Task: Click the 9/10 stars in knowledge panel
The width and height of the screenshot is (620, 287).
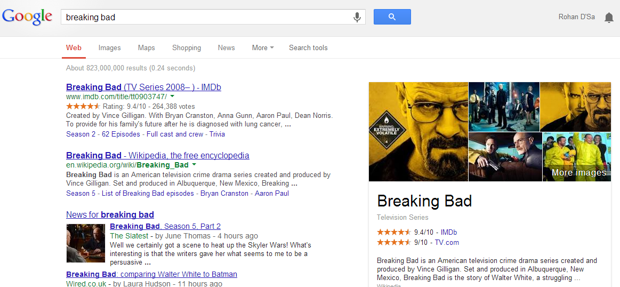Action: (x=394, y=243)
